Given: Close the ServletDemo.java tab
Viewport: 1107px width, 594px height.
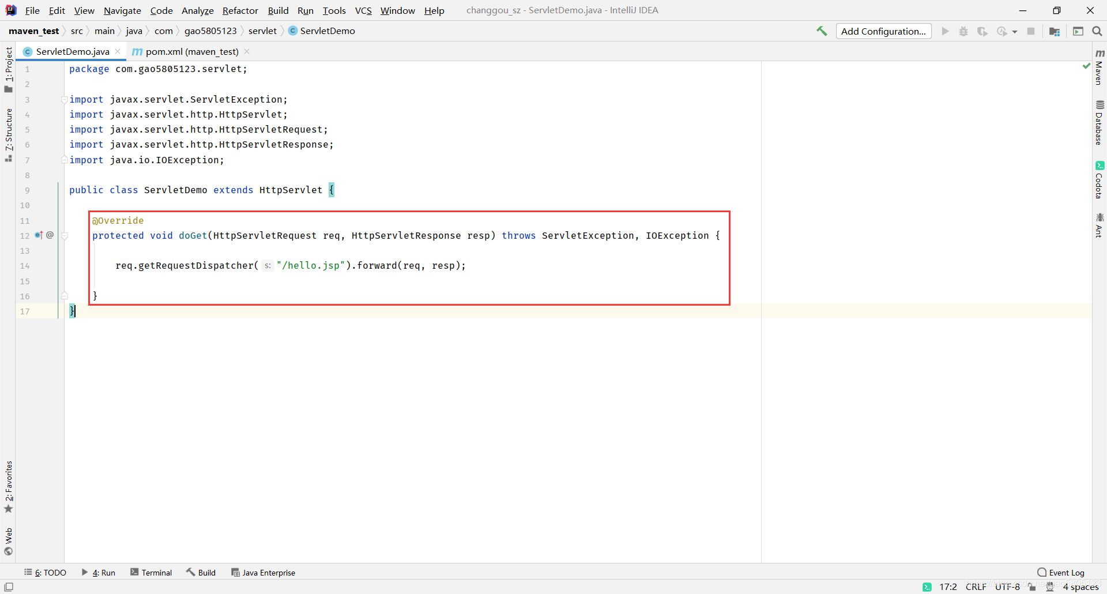Looking at the screenshot, I should [x=118, y=51].
